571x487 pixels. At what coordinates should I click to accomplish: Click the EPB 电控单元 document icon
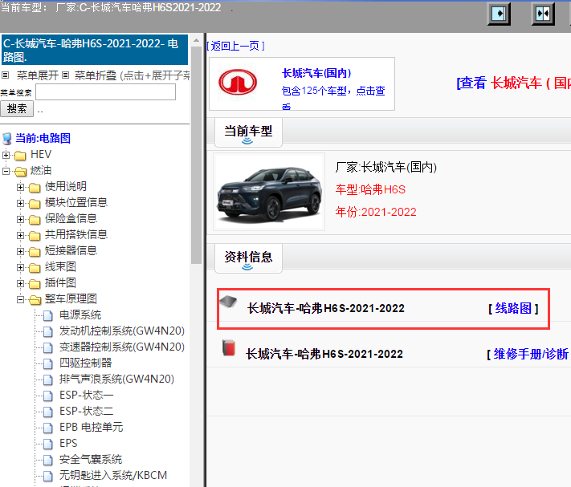click(47, 428)
